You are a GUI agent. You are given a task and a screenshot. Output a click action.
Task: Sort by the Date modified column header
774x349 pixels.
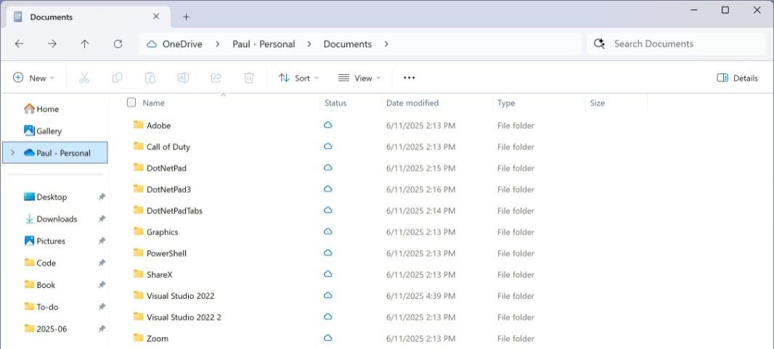412,103
